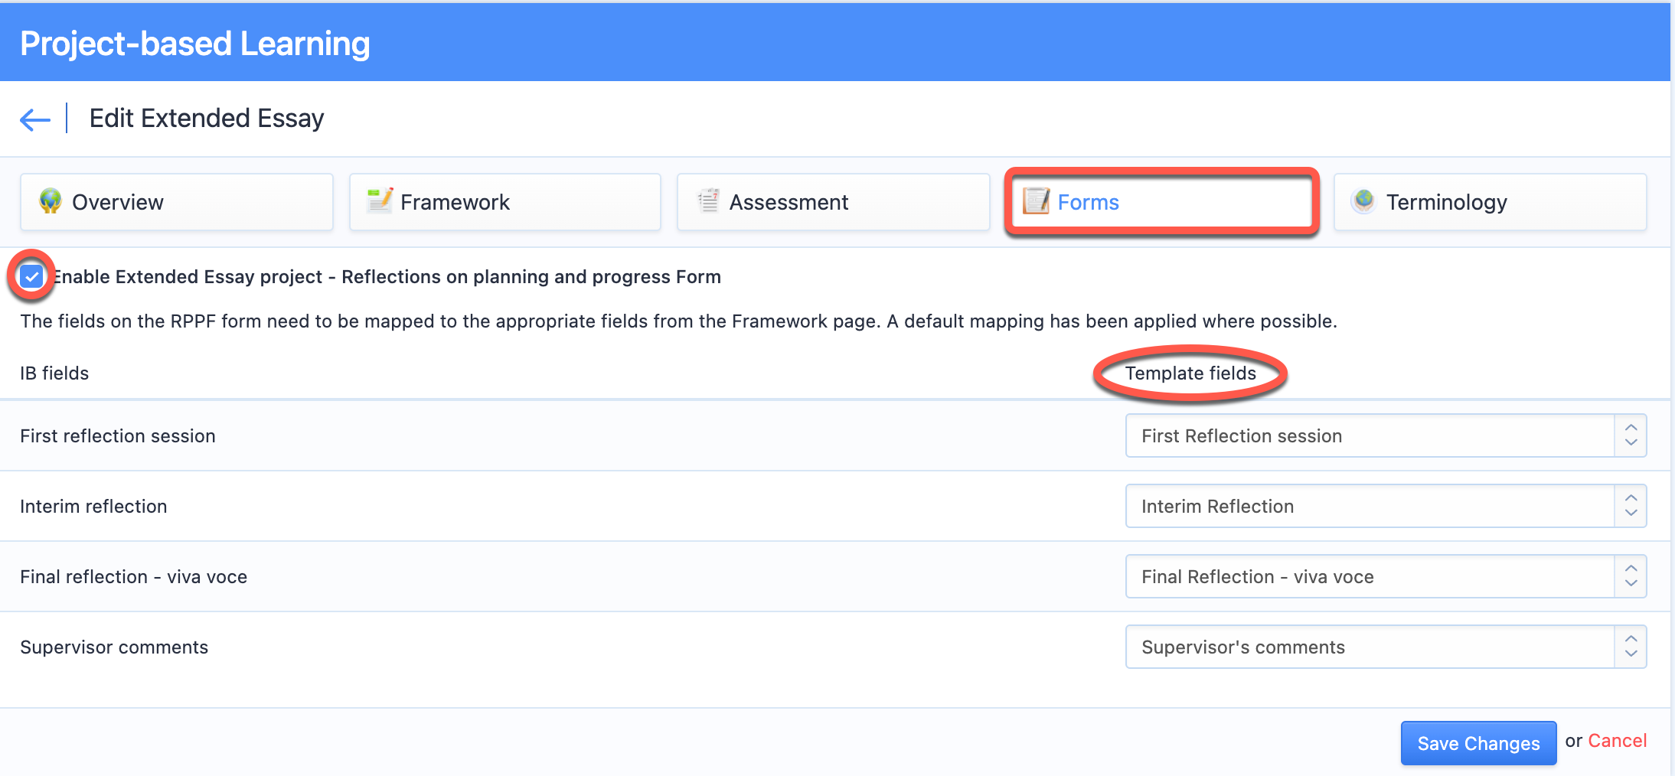
Task: Click the globe icon on Terminology tab
Action: [x=1364, y=201]
